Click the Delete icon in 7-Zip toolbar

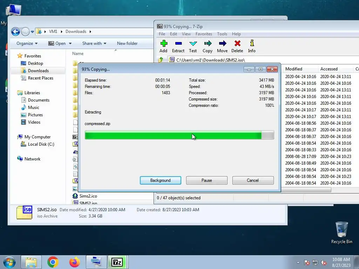[x=237, y=43]
